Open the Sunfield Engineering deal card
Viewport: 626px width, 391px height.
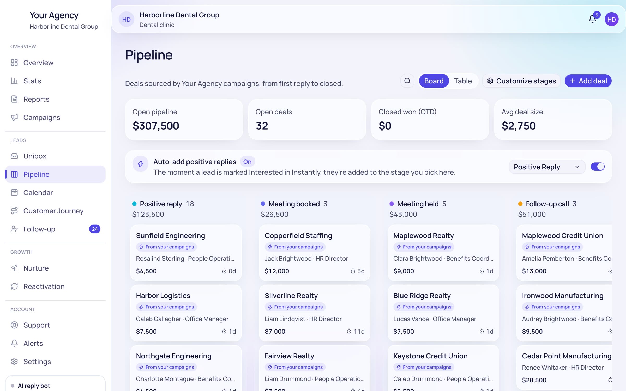[186, 253]
